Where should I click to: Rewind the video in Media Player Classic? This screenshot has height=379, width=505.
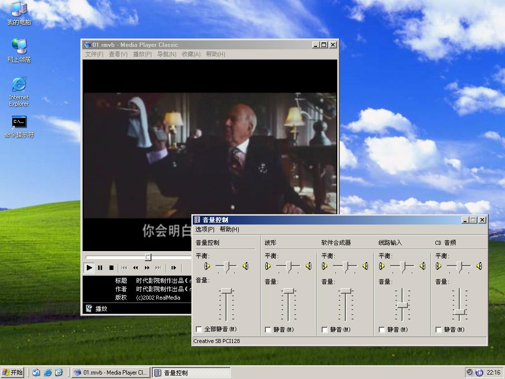[x=136, y=267]
